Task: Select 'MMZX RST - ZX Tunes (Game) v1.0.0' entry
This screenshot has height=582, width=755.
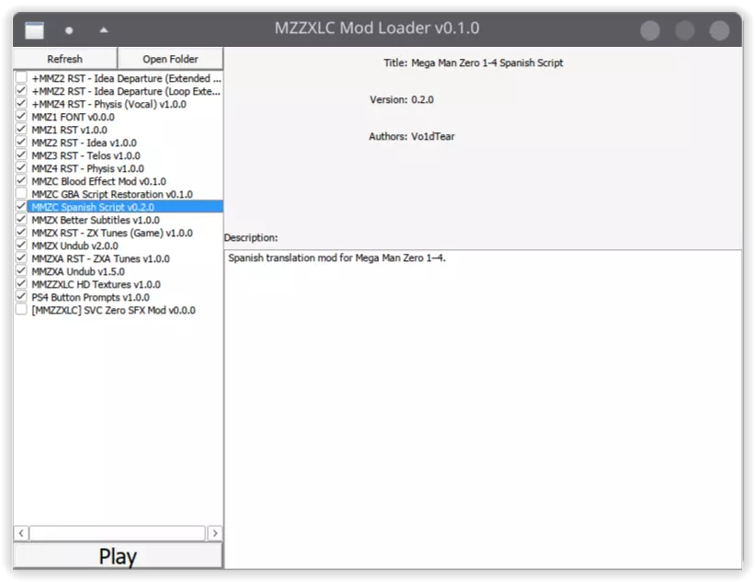Action: pyautogui.click(x=112, y=233)
